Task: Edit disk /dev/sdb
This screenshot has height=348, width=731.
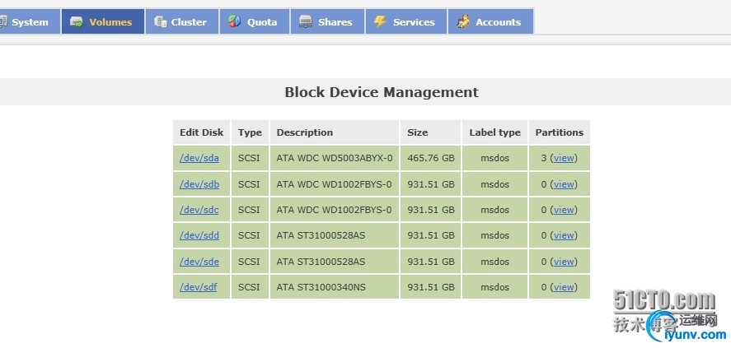Action: (x=199, y=184)
